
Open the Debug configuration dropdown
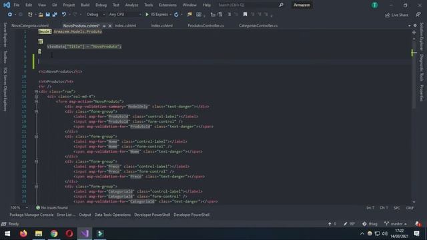(x=96, y=15)
